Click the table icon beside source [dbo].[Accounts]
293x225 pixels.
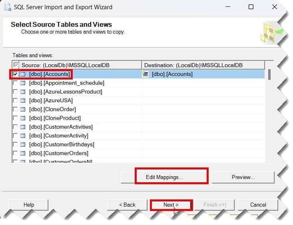point(23,74)
